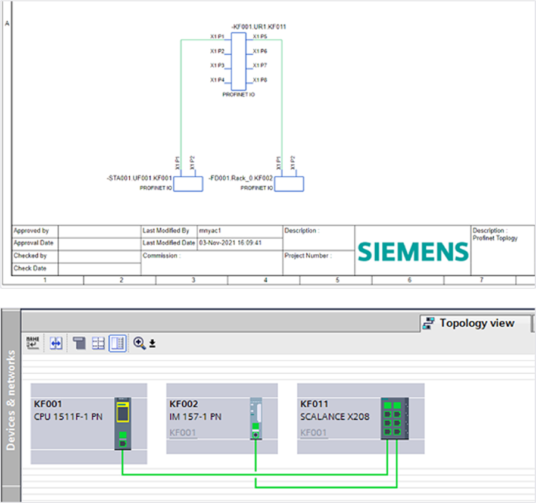Screen dimensions: 536x503
Task: Select the -STA001.UF001.KF001 PROFINET IO block
Action: click(188, 183)
